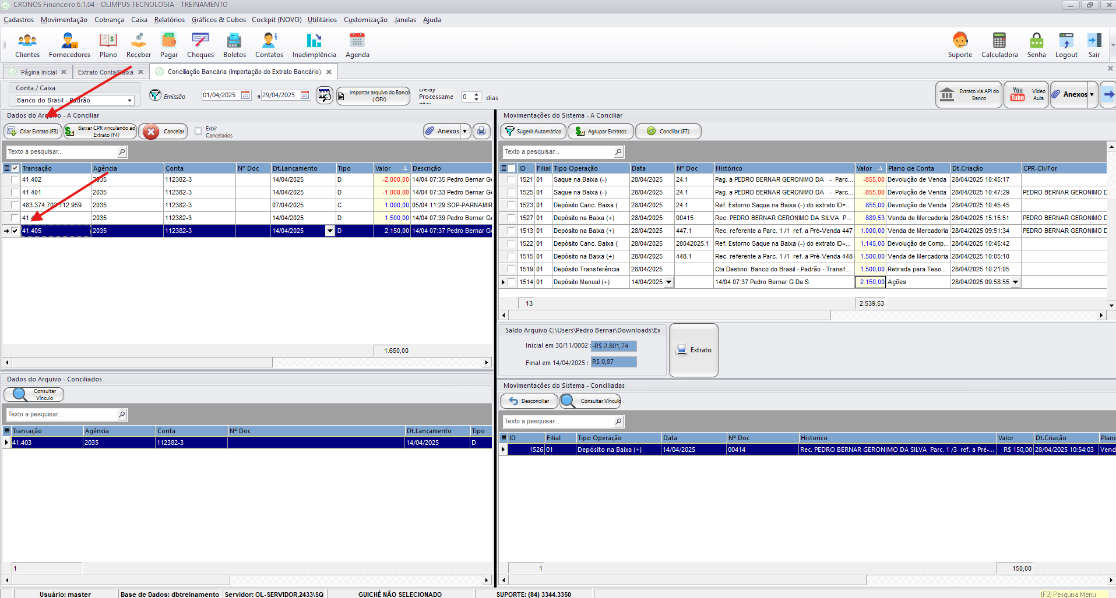1116x598 pixels.
Task: Open the Suporte icon
Action: point(960,45)
